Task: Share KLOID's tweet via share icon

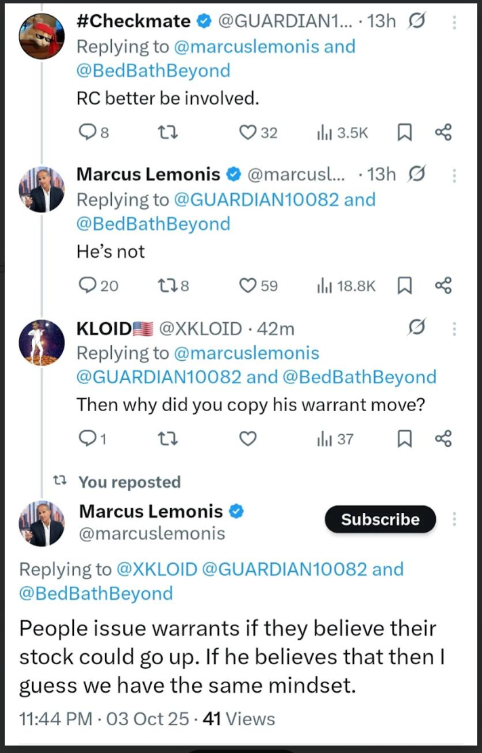Action: (x=443, y=440)
